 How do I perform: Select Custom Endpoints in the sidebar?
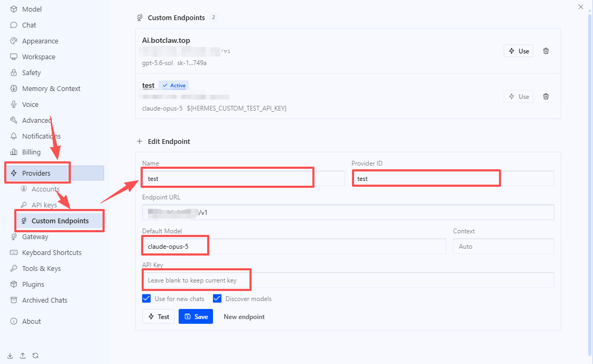click(x=60, y=221)
